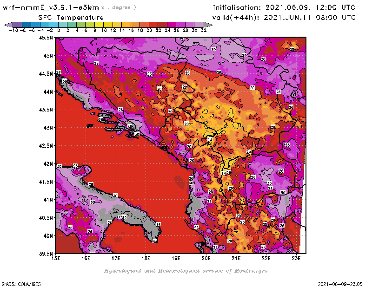Click the 43.5N latitude axis label
Image resolution: width=372 pixels, height=287 pixels.
[x=46, y=110]
